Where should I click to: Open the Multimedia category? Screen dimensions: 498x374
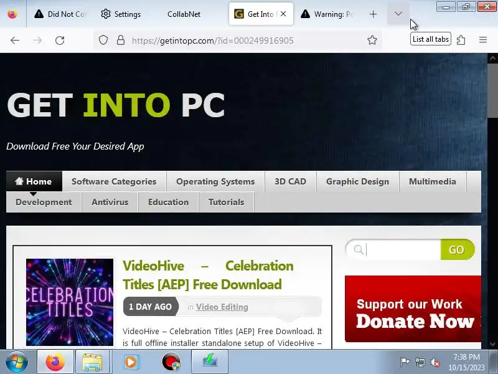click(x=432, y=181)
